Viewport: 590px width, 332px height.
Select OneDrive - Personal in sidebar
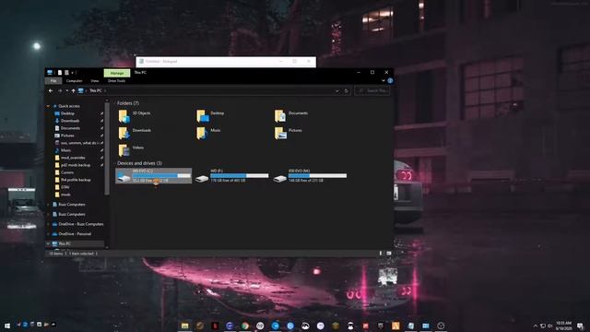(x=72, y=233)
